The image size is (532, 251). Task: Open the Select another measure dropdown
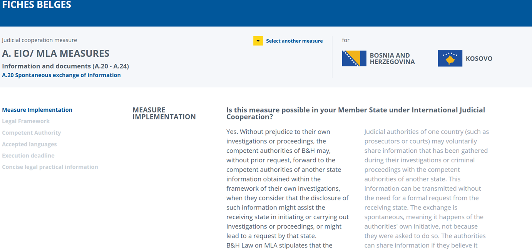click(x=294, y=41)
